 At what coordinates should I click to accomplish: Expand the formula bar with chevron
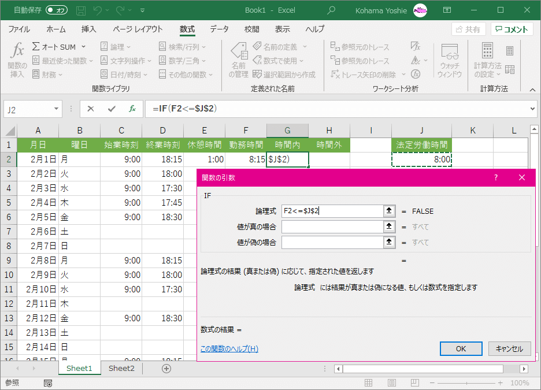(532, 109)
